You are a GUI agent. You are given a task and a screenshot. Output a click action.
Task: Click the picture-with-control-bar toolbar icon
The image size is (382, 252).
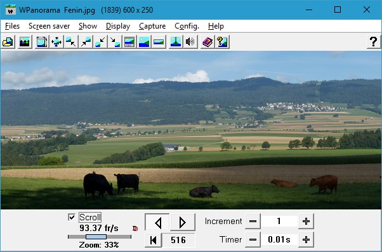(x=129, y=42)
